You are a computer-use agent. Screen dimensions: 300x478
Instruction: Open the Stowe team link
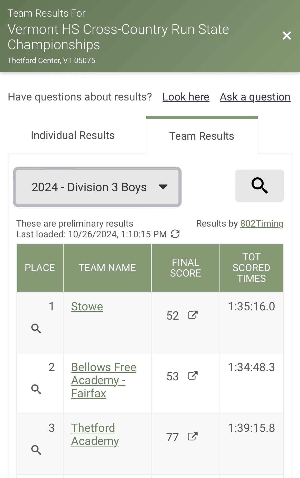coord(87,307)
